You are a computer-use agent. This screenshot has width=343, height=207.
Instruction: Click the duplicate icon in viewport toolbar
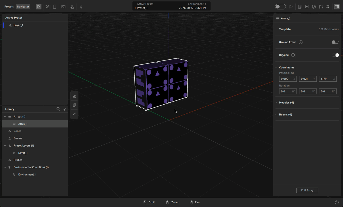point(74,105)
